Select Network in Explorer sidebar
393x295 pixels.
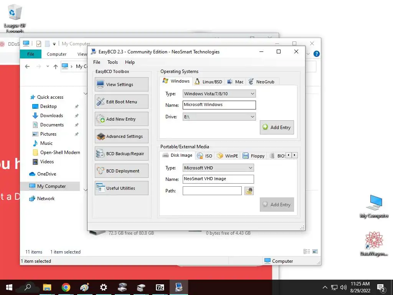46,199
